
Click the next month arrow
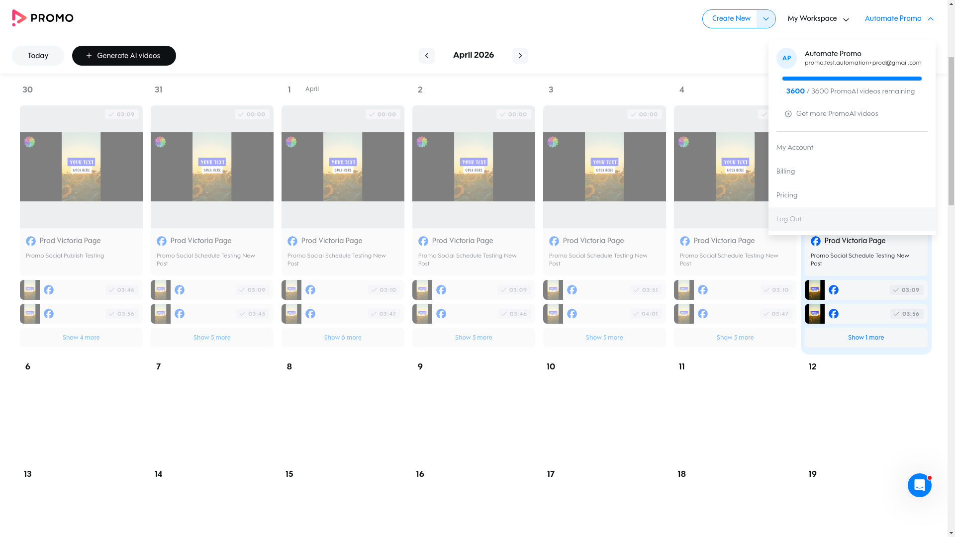pos(520,55)
